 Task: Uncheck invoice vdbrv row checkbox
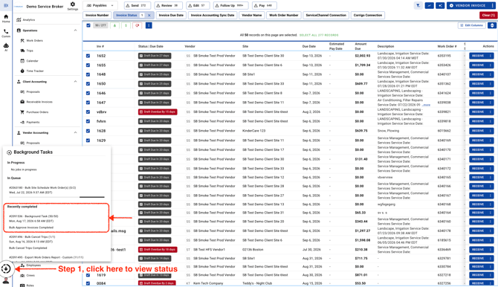pyautogui.click(x=88, y=112)
